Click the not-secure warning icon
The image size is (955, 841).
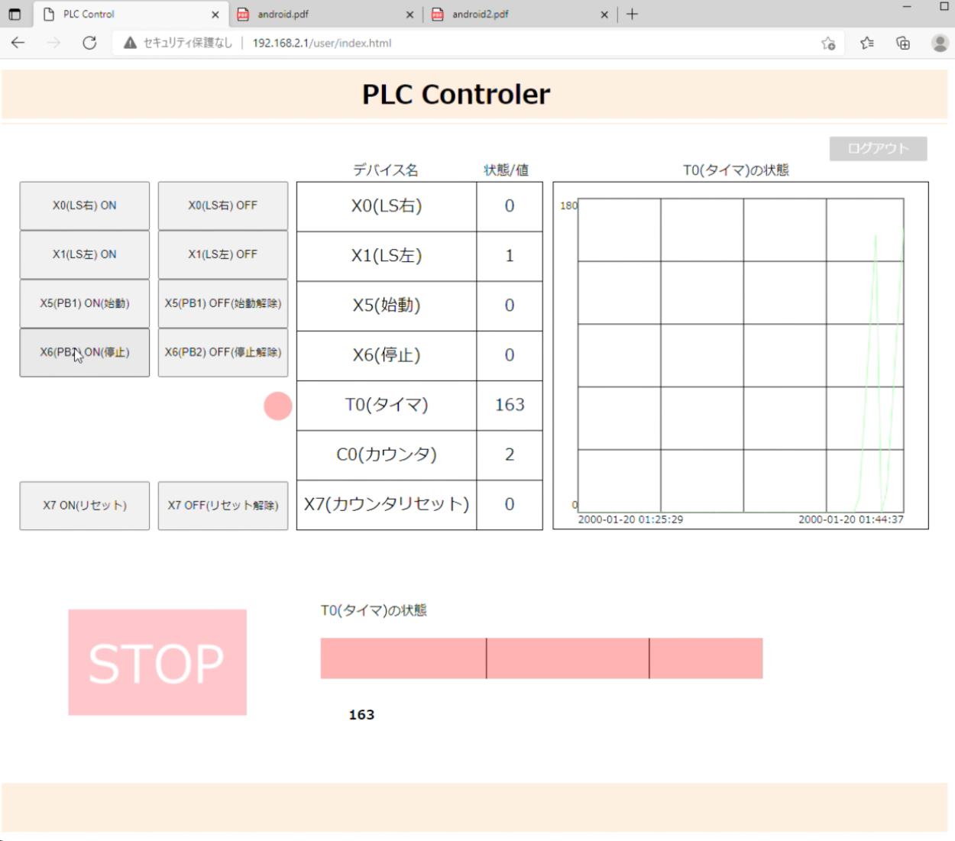point(130,43)
